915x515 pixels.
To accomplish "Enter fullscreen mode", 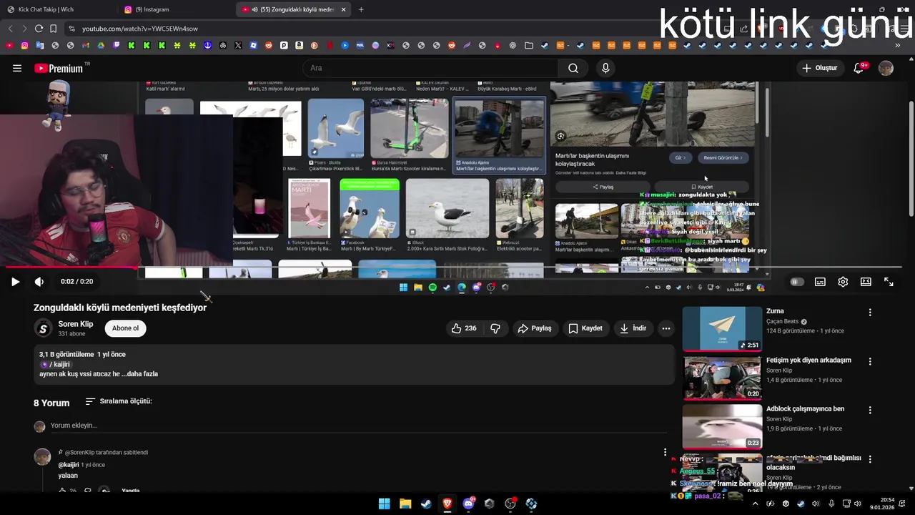I will click(x=889, y=282).
